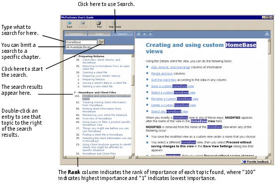Select 'Overview of HomeBase' search result
The width and height of the screenshot is (275, 186).
click(x=95, y=119)
